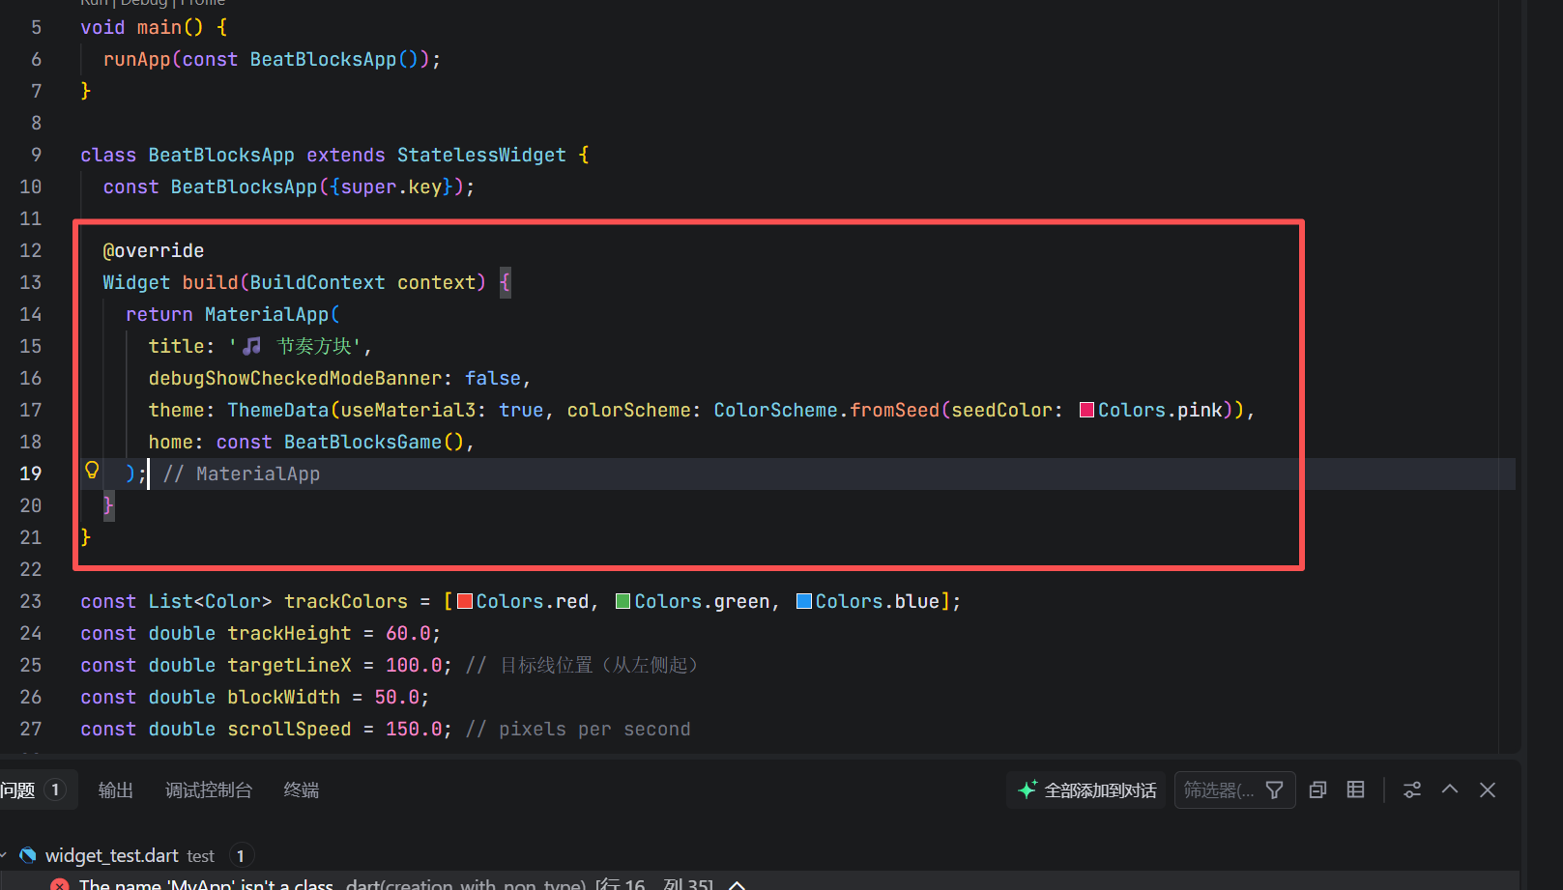1563x890 pixels.
Task: Collapse the widget_test.dart problems group
Action: coord(4,855)
